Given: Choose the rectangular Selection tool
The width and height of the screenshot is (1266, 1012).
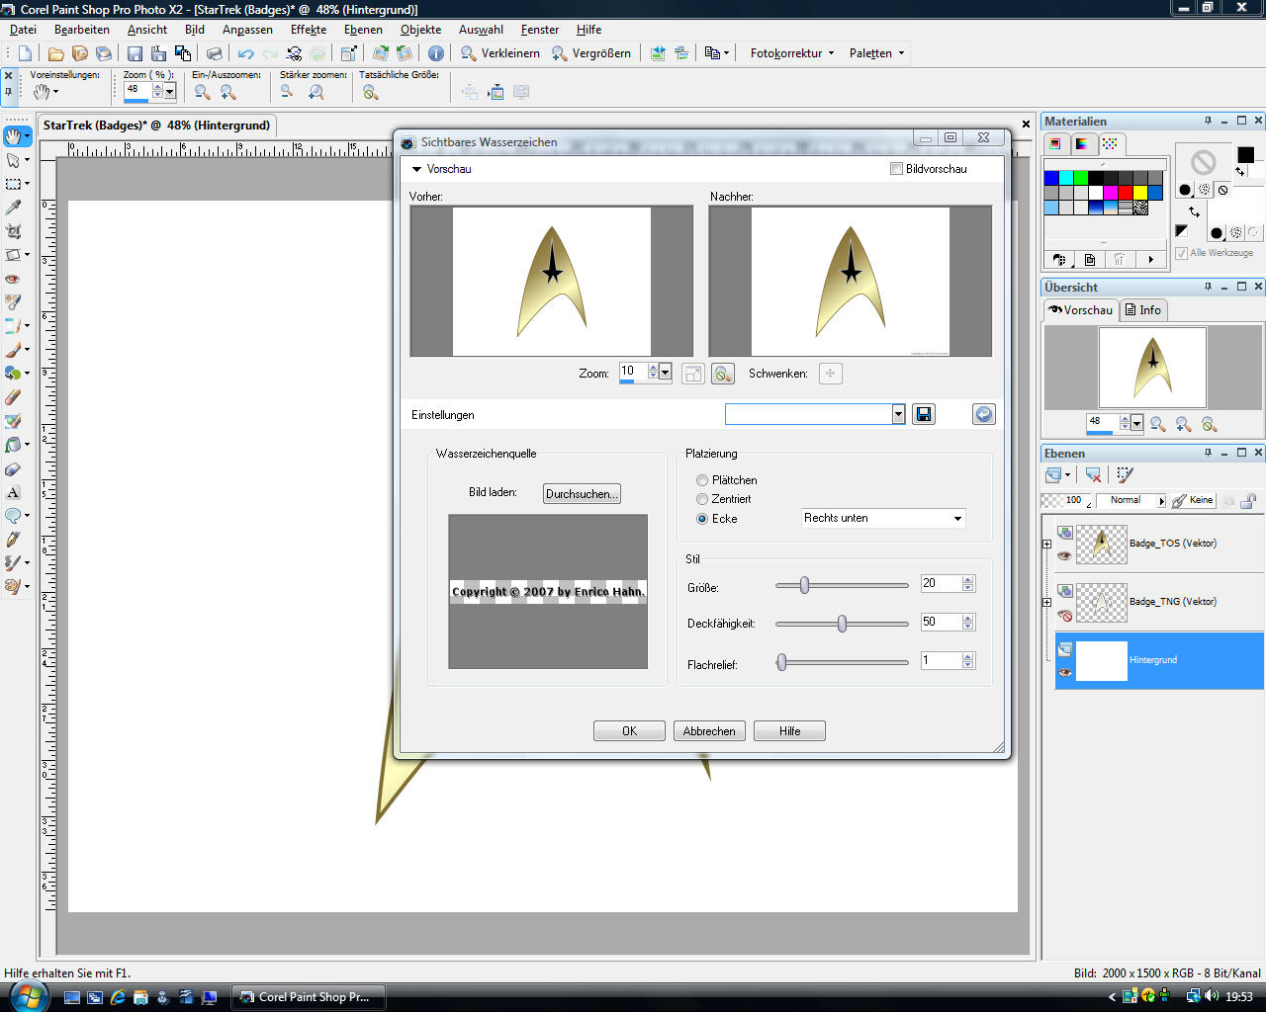Looking at the screenshot, I should (x=13, y=184).
